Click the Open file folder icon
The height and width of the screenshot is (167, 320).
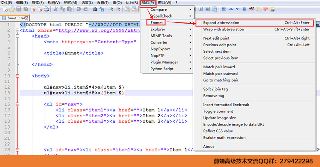(x=12, y=9)
